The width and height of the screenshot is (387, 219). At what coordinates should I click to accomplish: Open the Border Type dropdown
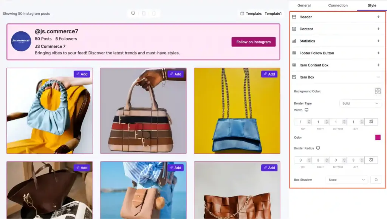(360, 103)
